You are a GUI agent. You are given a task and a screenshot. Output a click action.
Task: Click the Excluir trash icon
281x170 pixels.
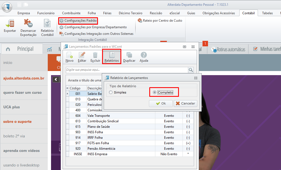point(95,55)
